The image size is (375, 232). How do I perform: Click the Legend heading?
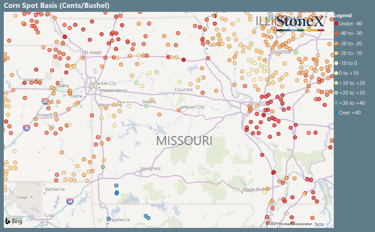[343, 15]
